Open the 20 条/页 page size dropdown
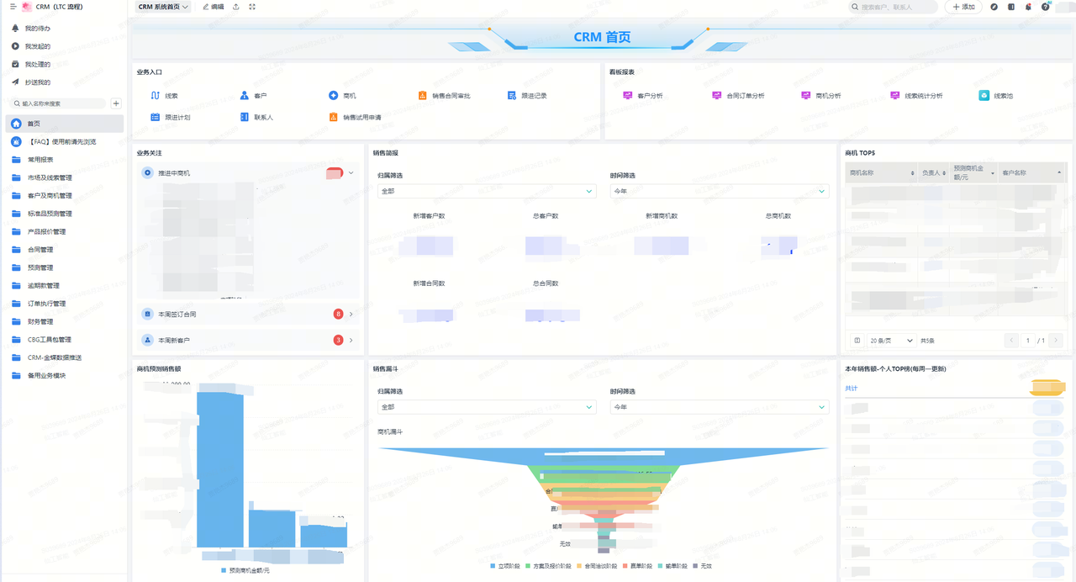This screenshot has width=1076, height=582. coord(891,341)
